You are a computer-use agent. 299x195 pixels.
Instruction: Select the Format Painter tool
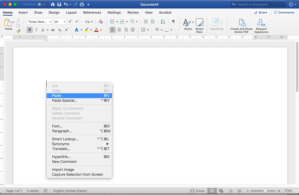click(18, 31)
